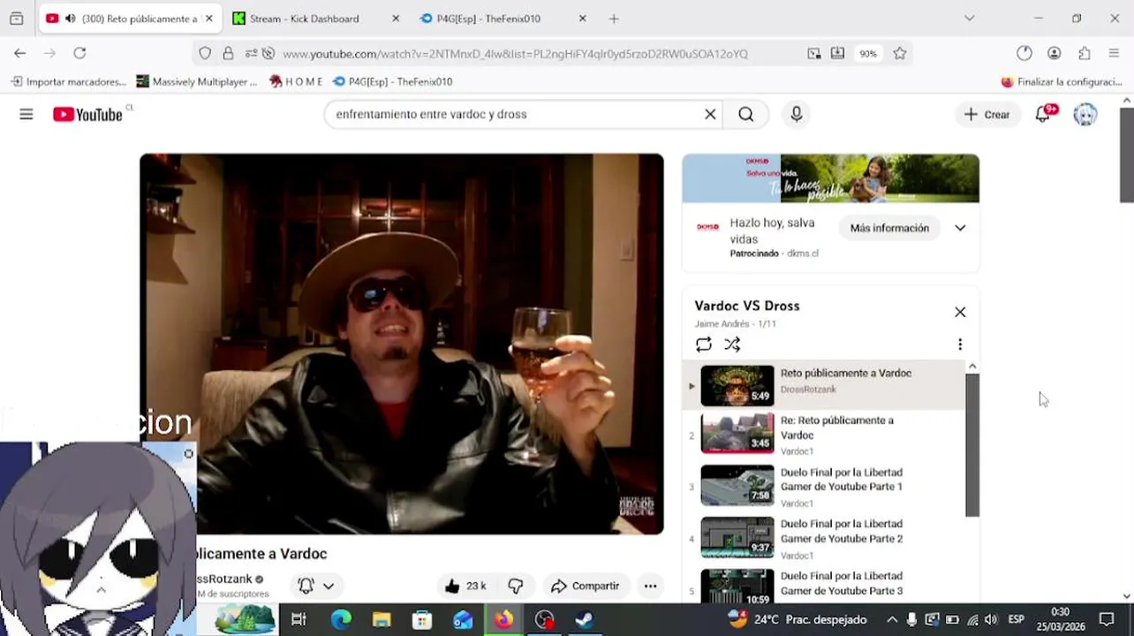The width and height of the screenshot is (1134, 636).
Task: Show tracking protection shield info
Action: 205,53
